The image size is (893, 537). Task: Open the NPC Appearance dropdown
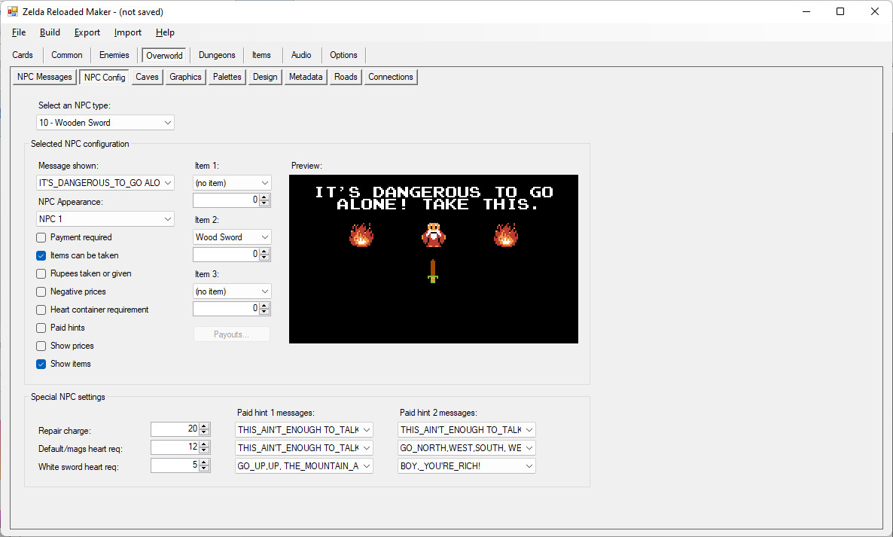[105, 219]
